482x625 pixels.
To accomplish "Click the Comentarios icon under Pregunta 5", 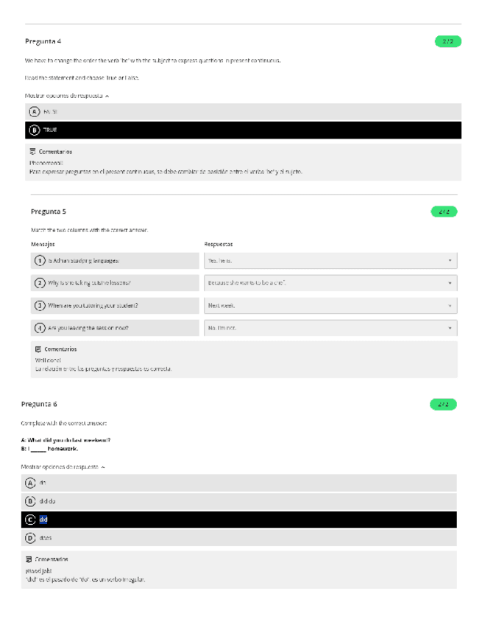I will click(x=38, y=349).
